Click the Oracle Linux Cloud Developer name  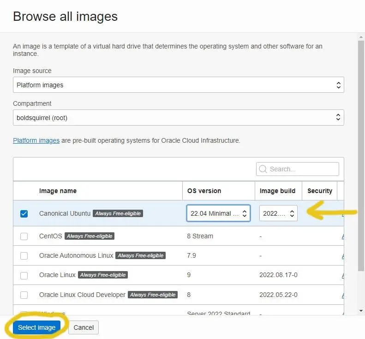(x=82, y=295)
